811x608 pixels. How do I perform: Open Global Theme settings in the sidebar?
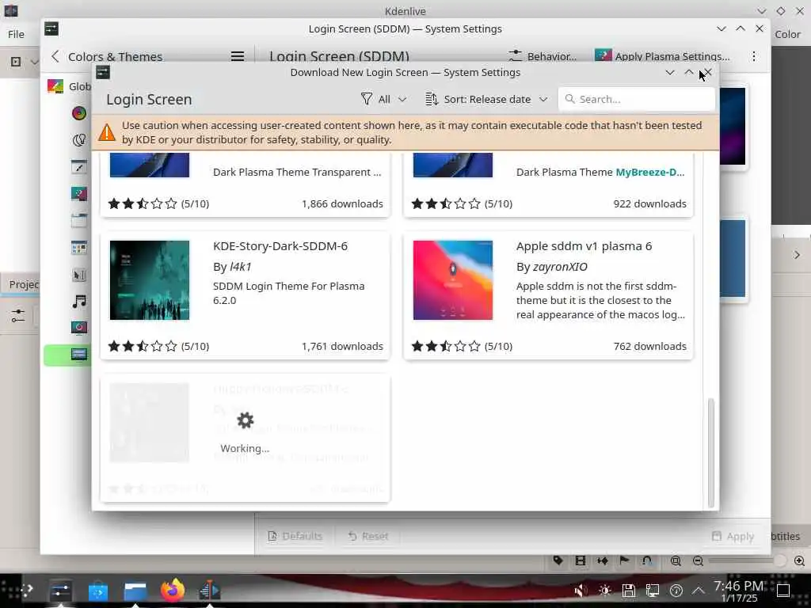[69, 86]
